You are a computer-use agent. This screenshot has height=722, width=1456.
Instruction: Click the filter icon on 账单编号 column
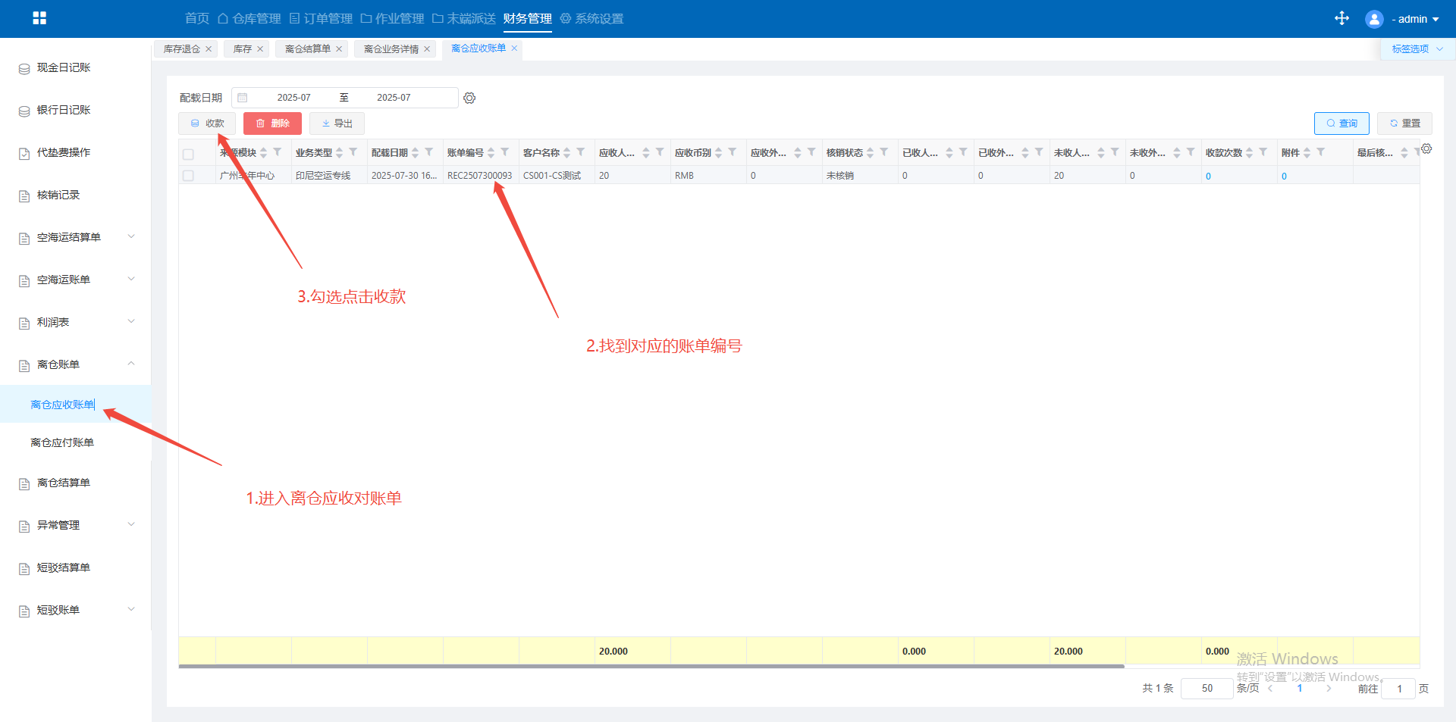coord(505,152)
